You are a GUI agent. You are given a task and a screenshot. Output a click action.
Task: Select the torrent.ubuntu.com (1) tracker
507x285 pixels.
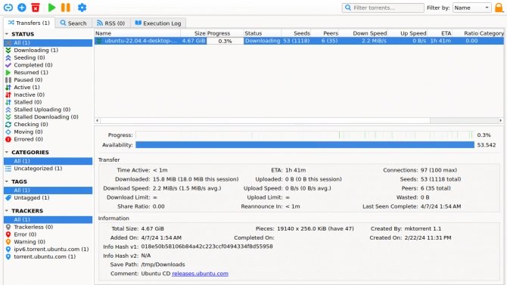pyautogui.click(x=48, y=256)
